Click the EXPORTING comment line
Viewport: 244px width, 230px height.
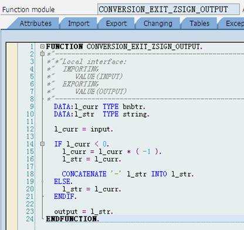tap(80, 84)
